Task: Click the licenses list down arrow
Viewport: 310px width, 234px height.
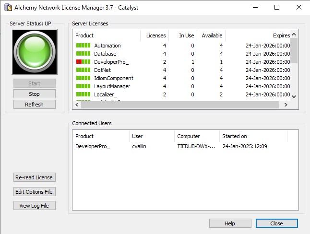Action: pyautogui.click(x=294, y=97)
